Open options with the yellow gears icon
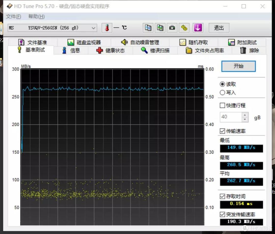The width and height of the screenshot is (275, 234). coord(184,28)
